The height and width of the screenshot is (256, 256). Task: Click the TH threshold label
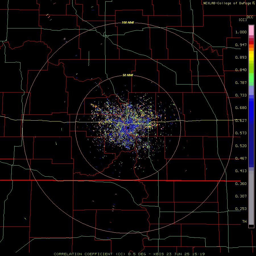tap(244, 222)
